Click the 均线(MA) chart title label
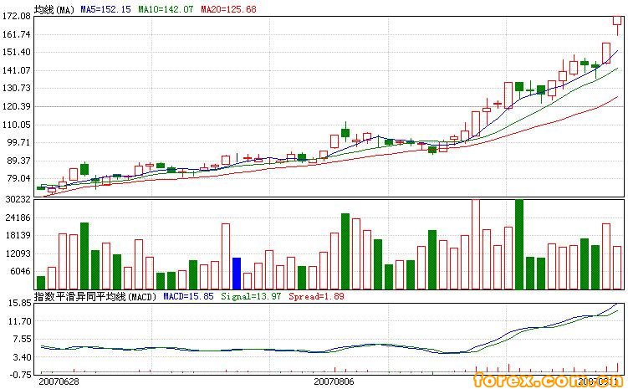Screen dimensions: 628x389 coord(54,8)
